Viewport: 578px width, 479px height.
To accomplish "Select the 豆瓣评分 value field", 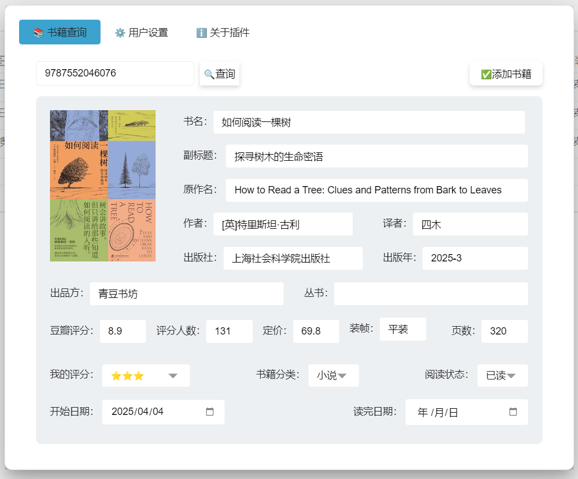I will pos(122,331).
